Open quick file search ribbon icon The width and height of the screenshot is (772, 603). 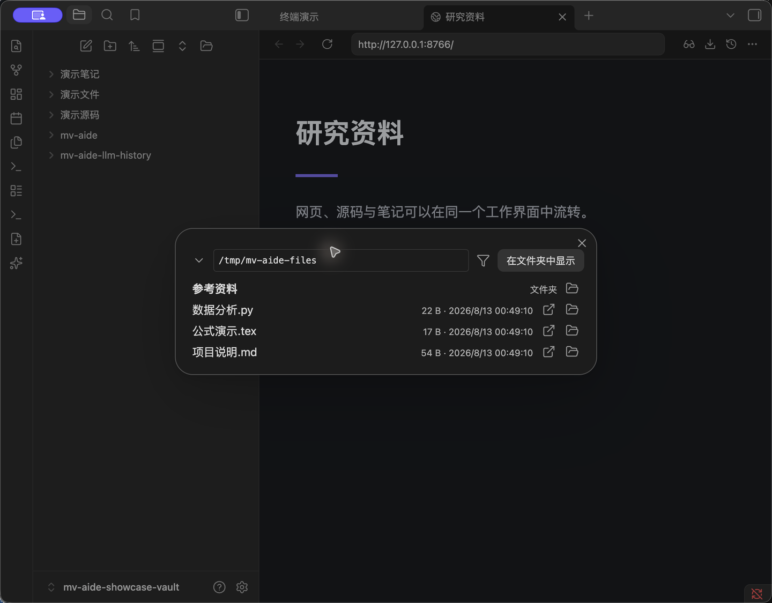16,46
